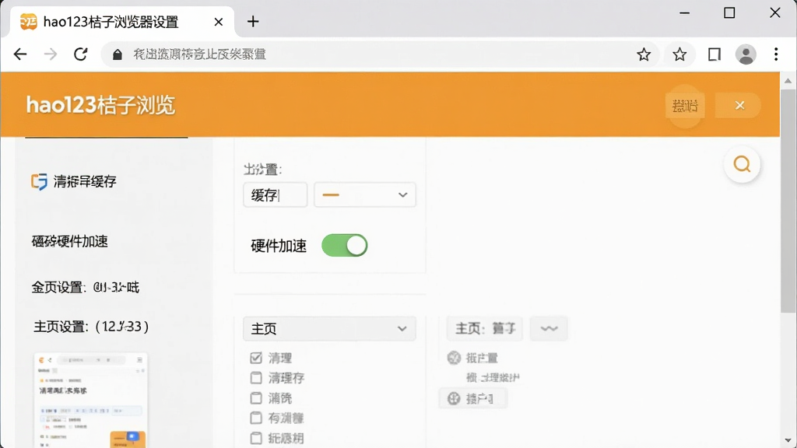Click the lock icon in the address bar
Viewport: 797px width, 448px height.
118,54
